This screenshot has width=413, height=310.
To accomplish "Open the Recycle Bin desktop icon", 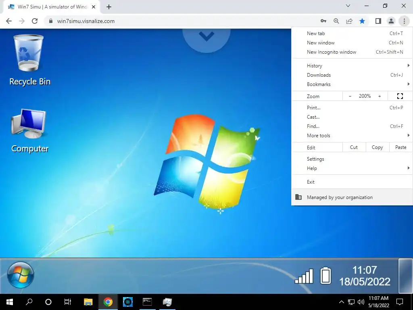I will coord(29,60).
